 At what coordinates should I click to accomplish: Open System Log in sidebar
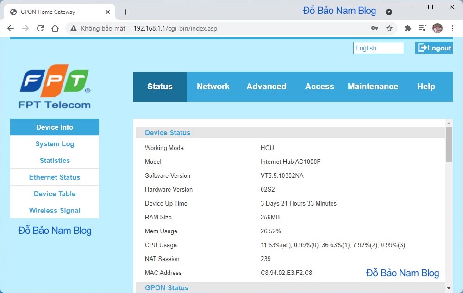click(55, 144)
